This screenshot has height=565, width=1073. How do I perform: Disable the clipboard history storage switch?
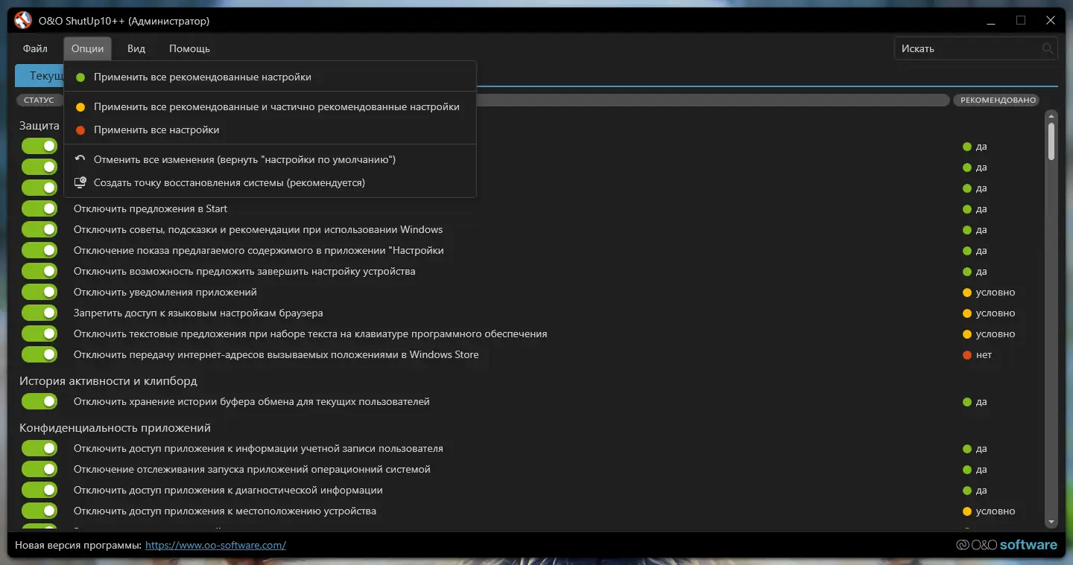pos(39,401)
